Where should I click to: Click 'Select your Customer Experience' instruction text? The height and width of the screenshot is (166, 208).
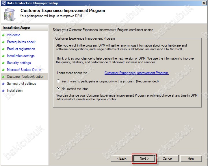(103, 30)
